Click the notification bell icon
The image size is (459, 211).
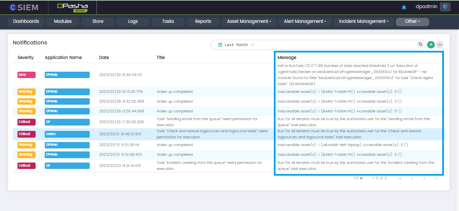pos(404,7)
